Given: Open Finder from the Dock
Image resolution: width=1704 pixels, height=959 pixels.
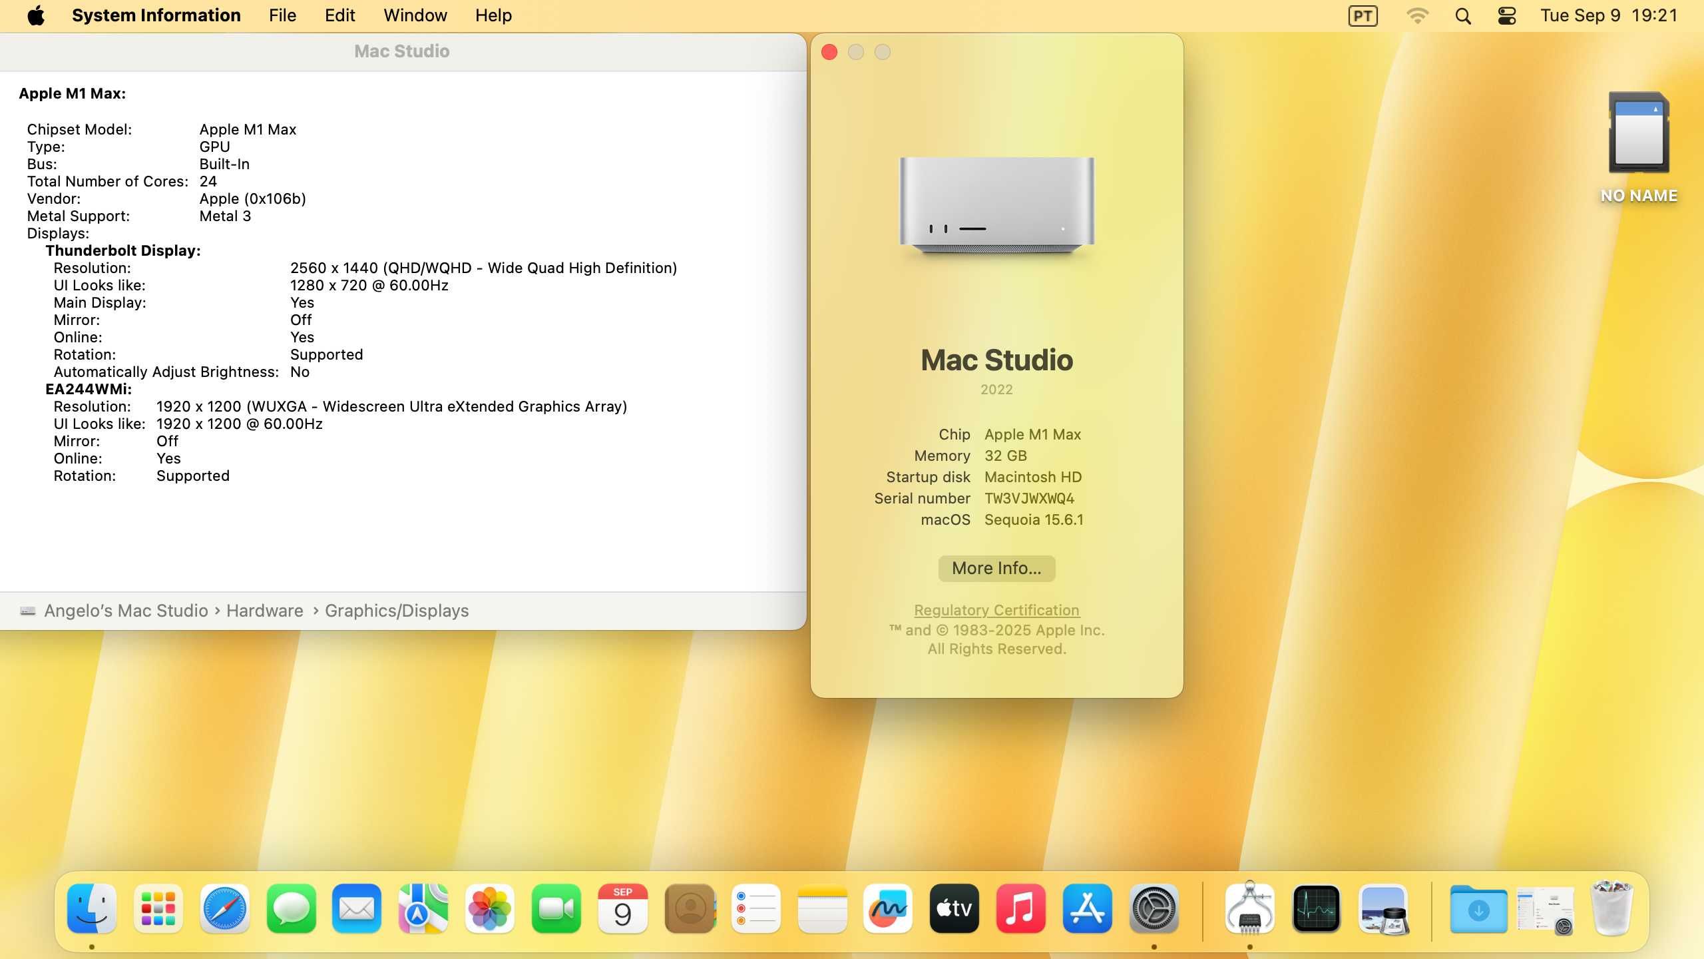Looking at the screenshot, I should click(92, 909).
